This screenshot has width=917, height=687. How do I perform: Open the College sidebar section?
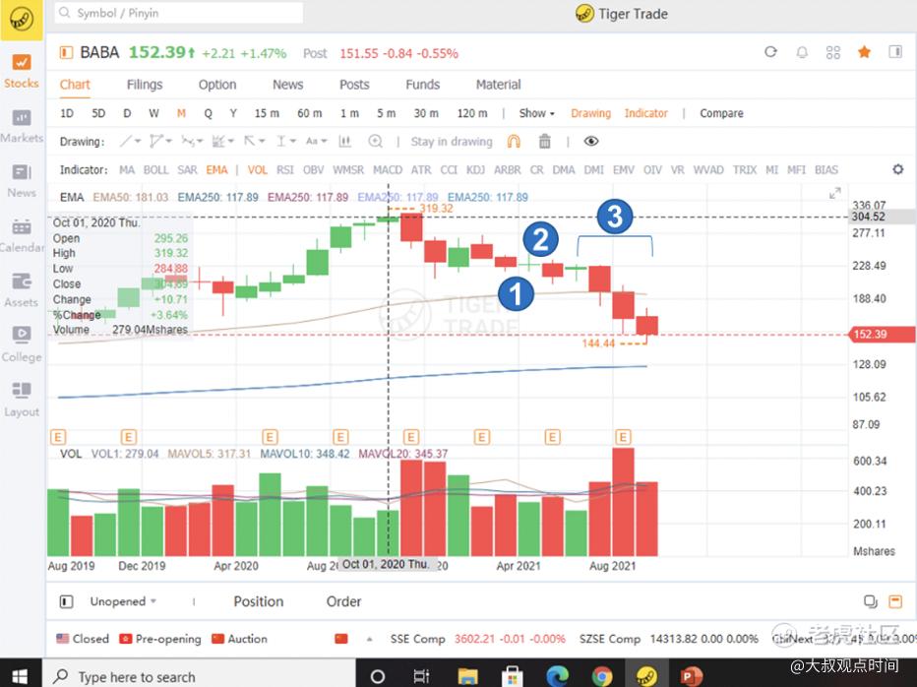pos(22,345)
